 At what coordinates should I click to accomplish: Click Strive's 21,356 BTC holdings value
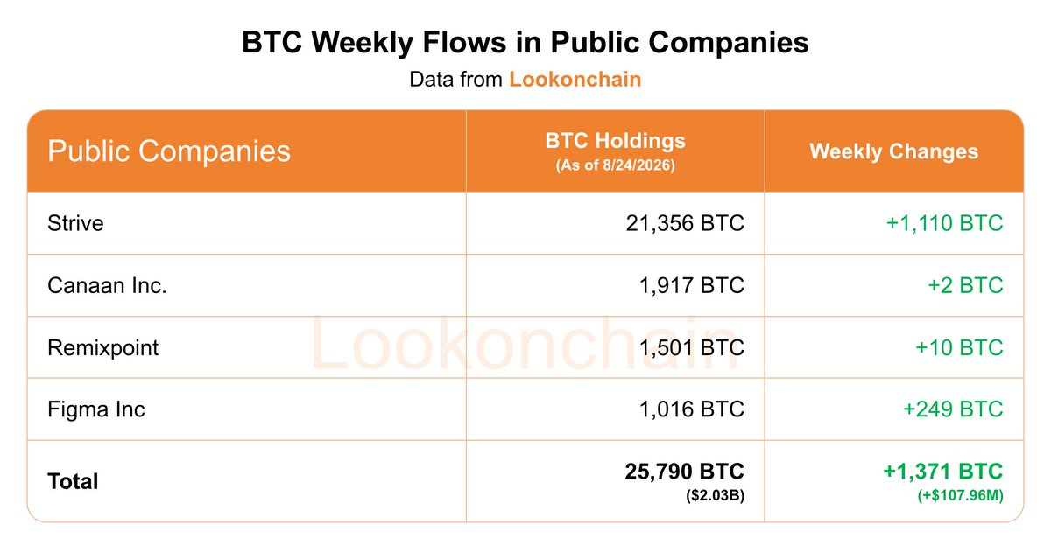[685, 223]
